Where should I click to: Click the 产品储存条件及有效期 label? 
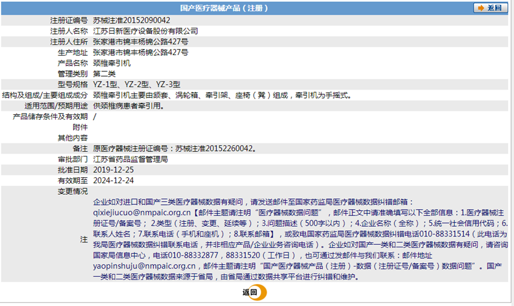click(50, 117)
